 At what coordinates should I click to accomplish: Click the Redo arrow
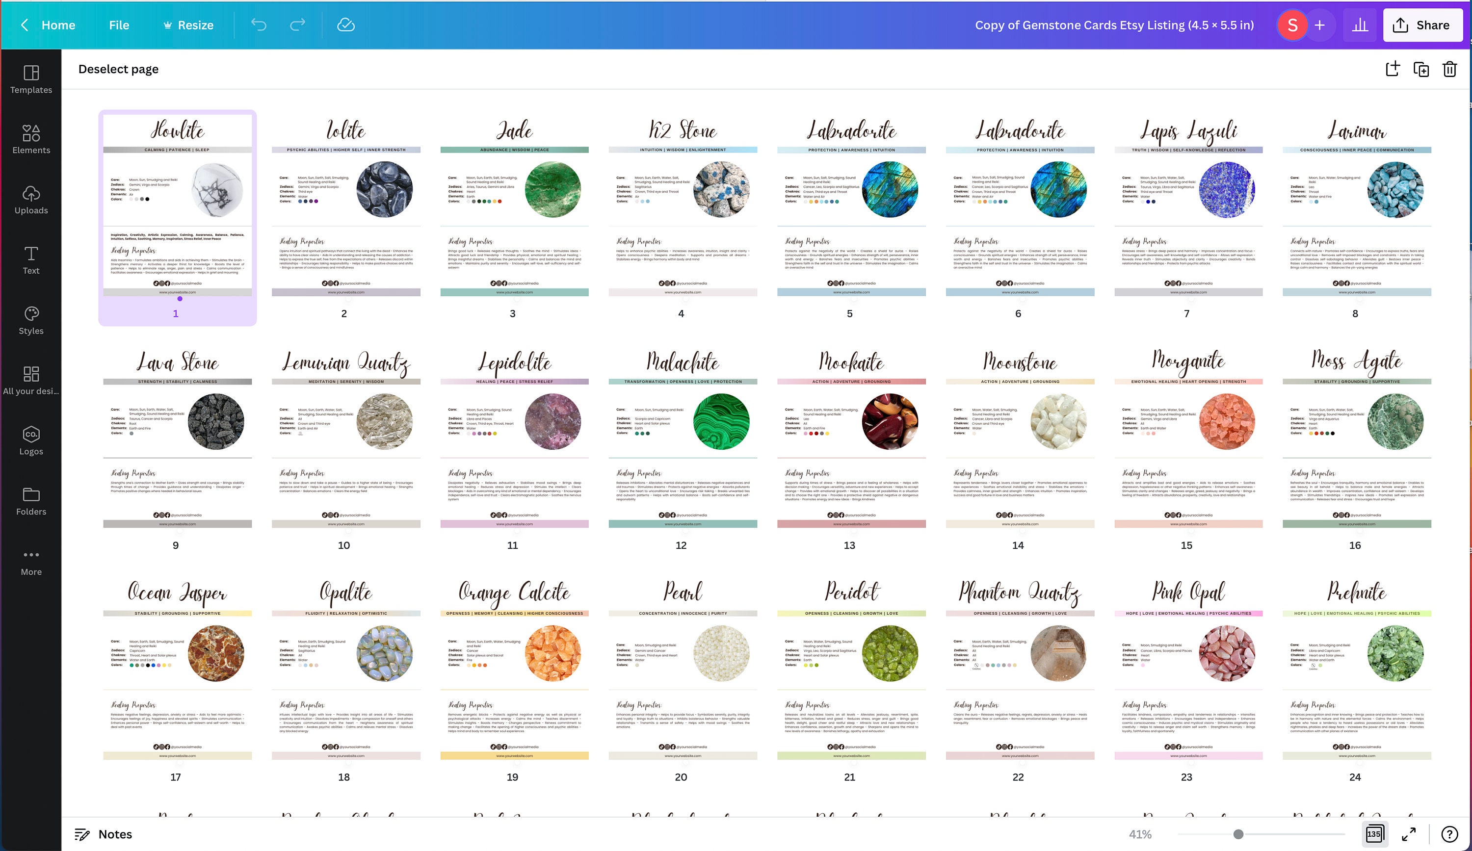point(298,25)
